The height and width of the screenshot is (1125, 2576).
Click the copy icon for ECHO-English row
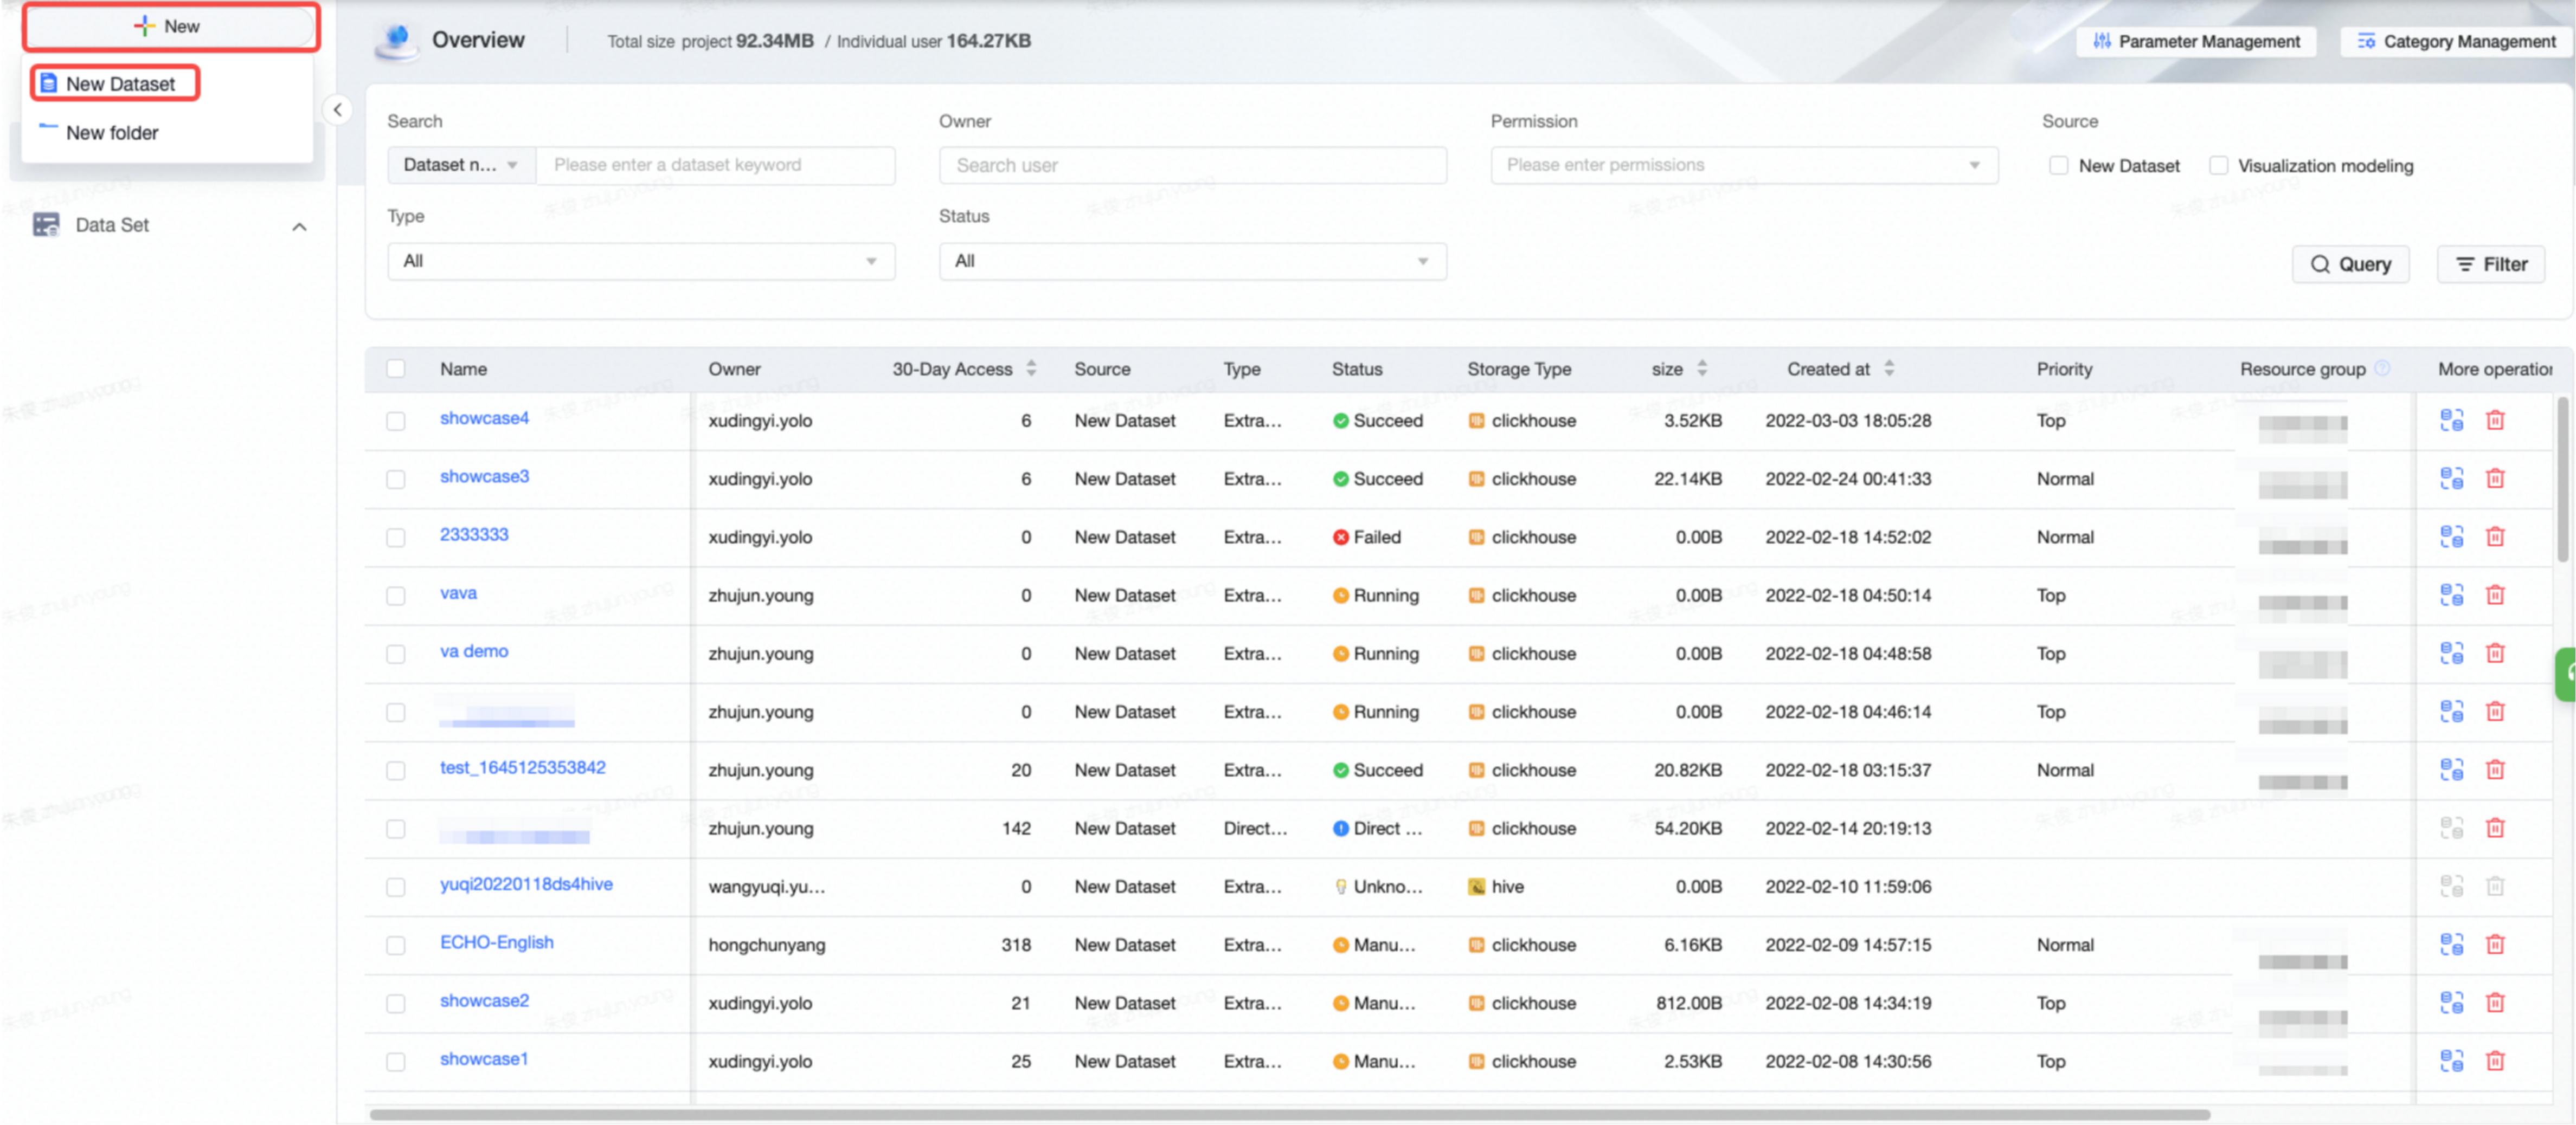[x=2451, y=944]
